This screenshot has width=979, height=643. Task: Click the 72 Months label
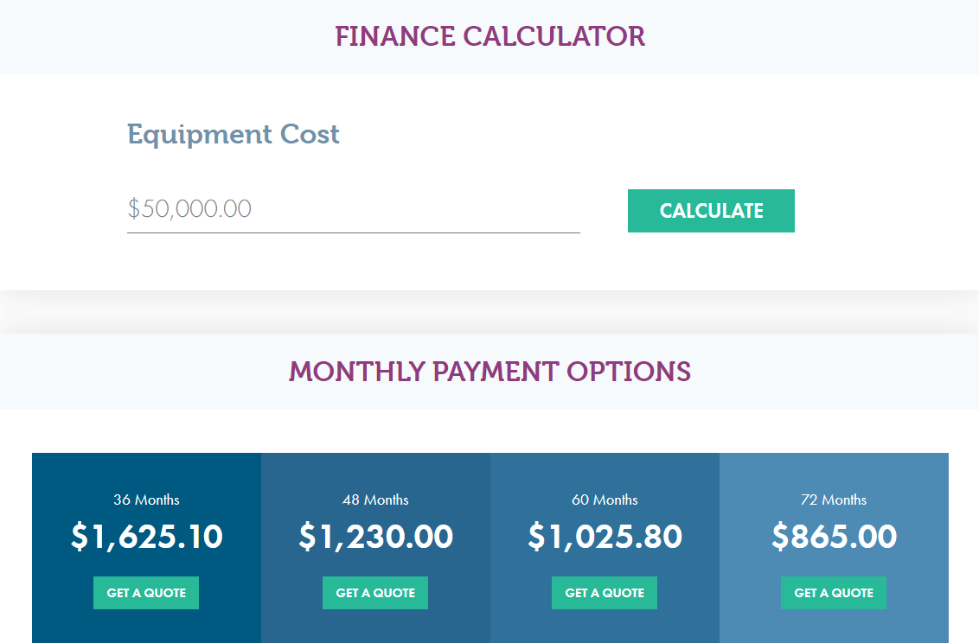833,500
